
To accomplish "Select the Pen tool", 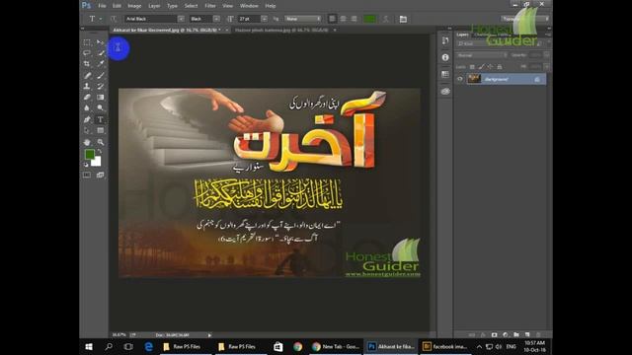I will tap(87, 119).
